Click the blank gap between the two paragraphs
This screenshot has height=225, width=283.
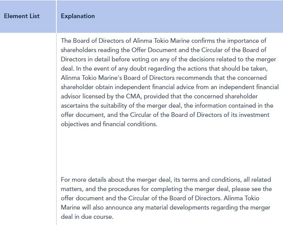point(169,152)
